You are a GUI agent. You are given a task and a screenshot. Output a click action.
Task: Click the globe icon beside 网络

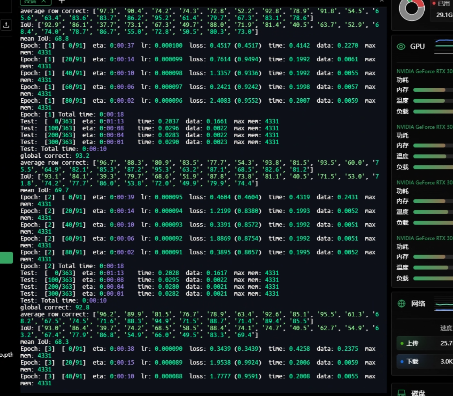click(401, 304)
